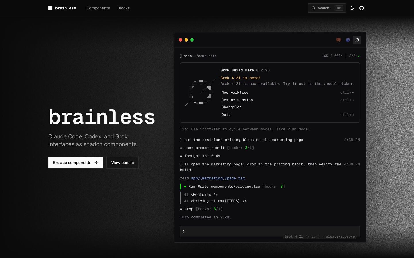Click the '<Features />' code line

pos(204,195)
